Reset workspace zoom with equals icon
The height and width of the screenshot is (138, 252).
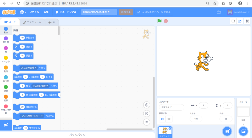(x=146, y=122)
